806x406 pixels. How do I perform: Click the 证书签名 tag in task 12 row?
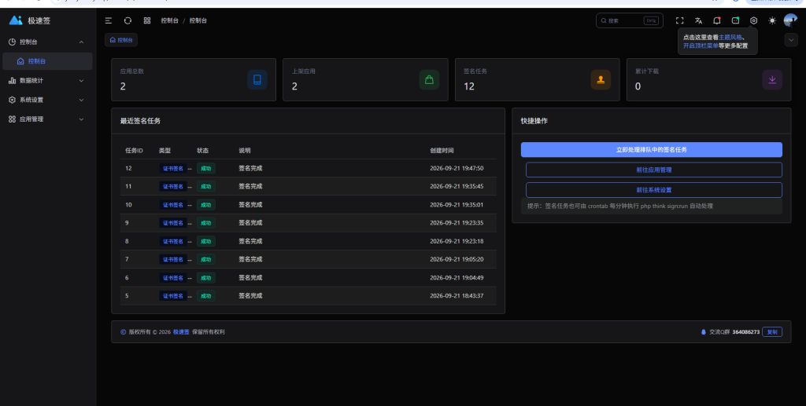click(172, 168)
